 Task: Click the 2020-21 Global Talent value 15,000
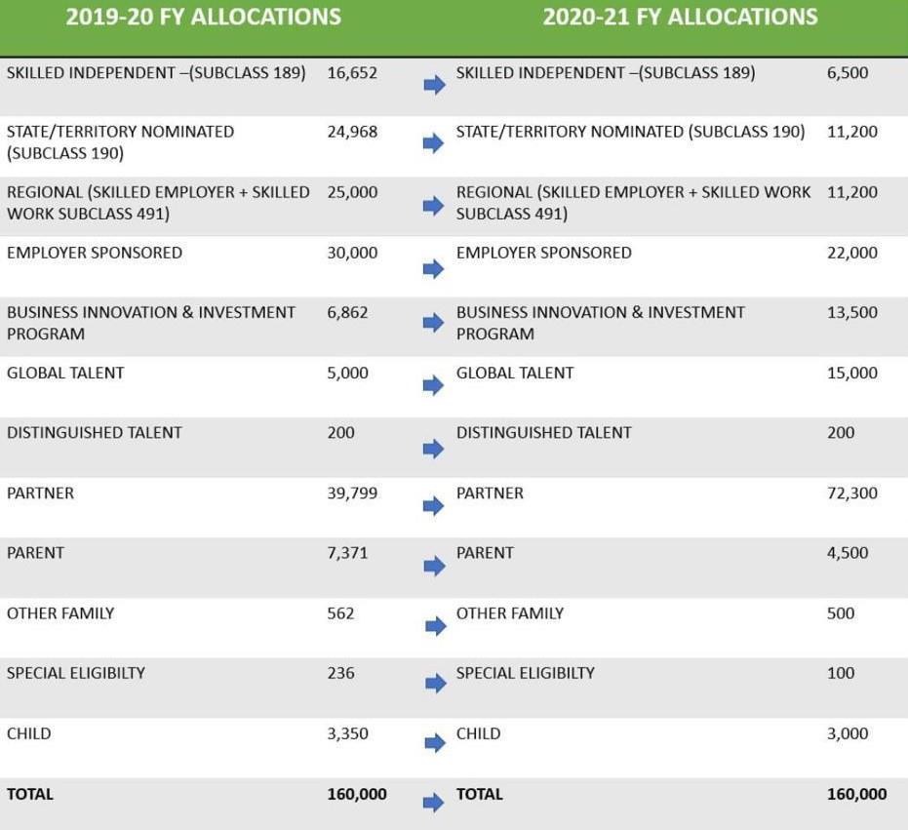(852, 374)
